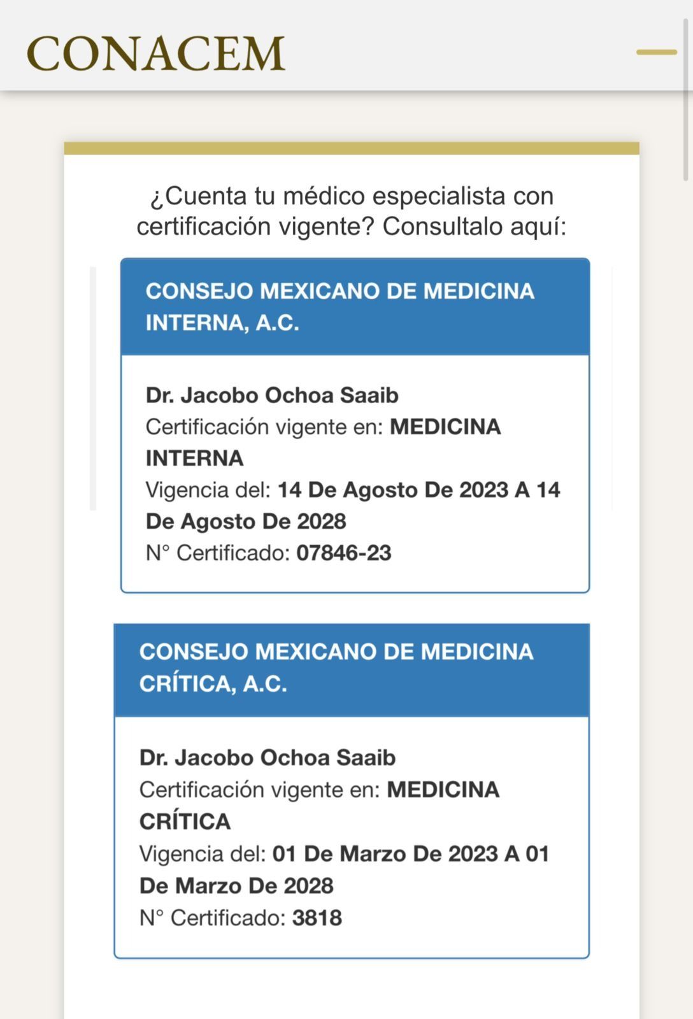Click the doctor name in Medicina Crítica card

point(268,758)
